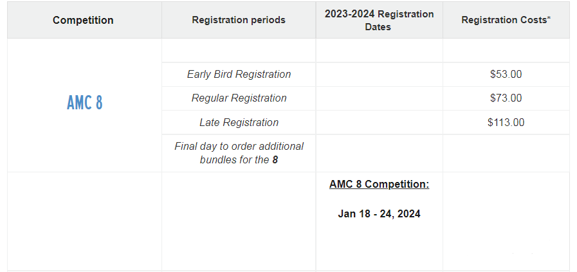The width and height of the screenshot is (577, 272).
Task: Open the AMC 8 competition link
Action: 85,102
